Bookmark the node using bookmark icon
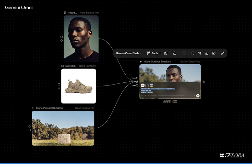 coord(193,53)
